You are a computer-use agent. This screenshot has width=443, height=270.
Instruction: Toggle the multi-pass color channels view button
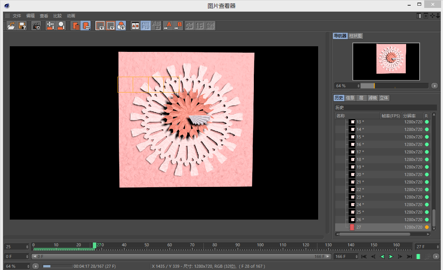tap(121, 26)
